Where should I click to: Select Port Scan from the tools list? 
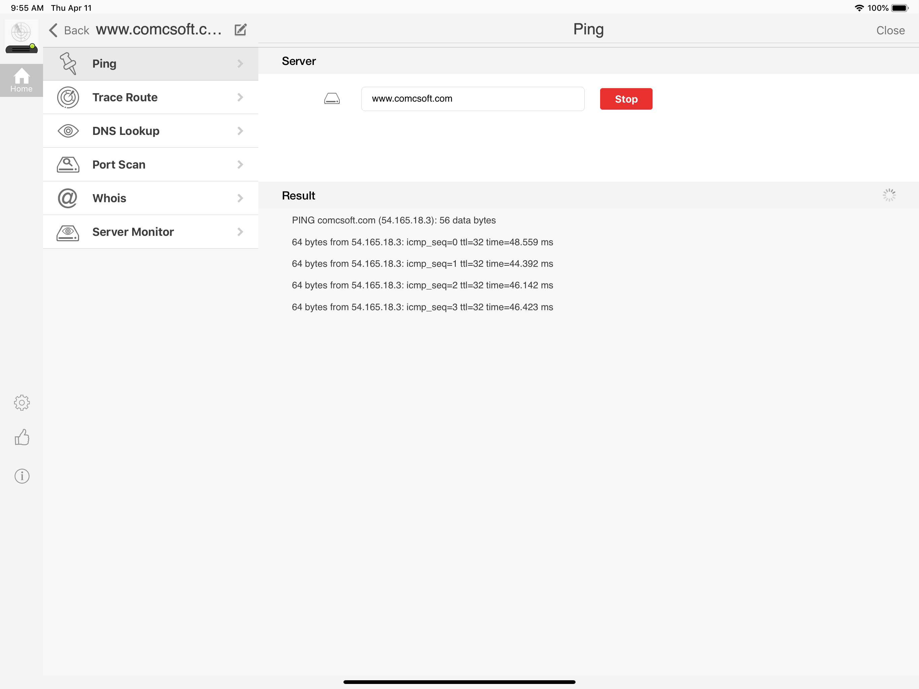point(118,164)
